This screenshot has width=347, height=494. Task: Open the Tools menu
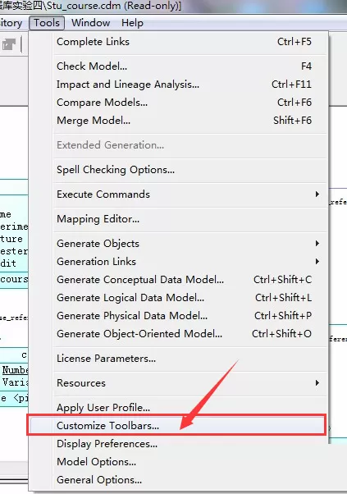pyautogui.click(x=47, y=23)
